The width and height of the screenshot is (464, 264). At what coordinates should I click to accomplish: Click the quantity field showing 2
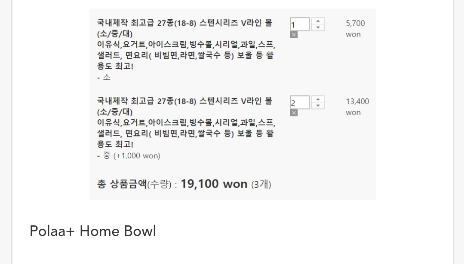(300, 103)
